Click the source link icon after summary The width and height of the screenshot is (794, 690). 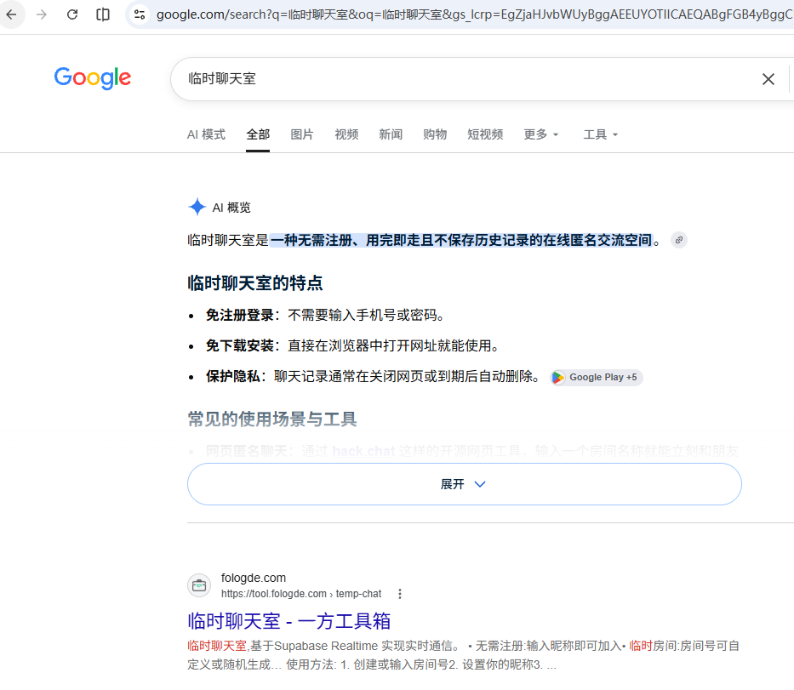click(x=678, y=240)
